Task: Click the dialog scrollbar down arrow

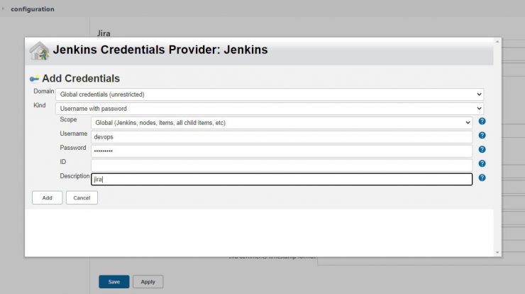Action: point(497,252)
